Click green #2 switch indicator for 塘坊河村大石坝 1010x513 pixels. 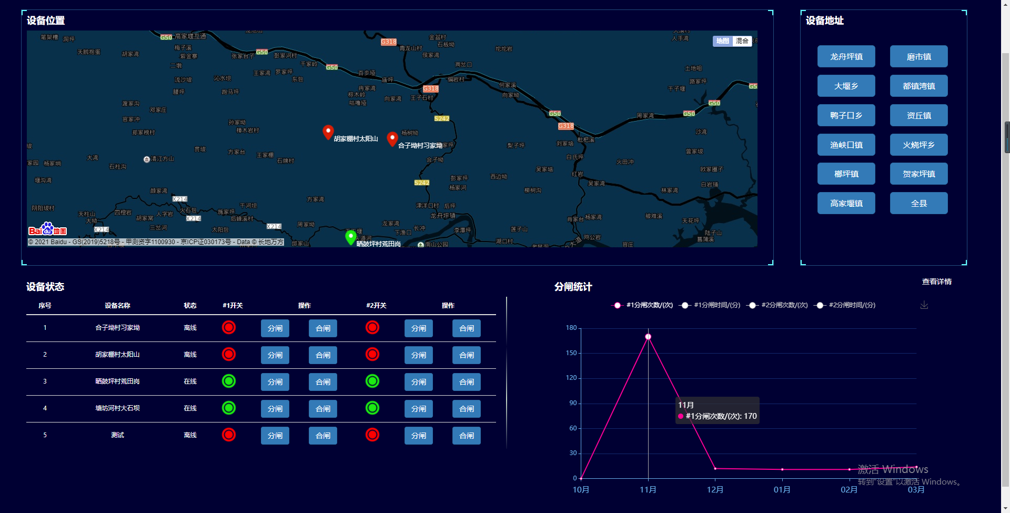click(372, 408)
